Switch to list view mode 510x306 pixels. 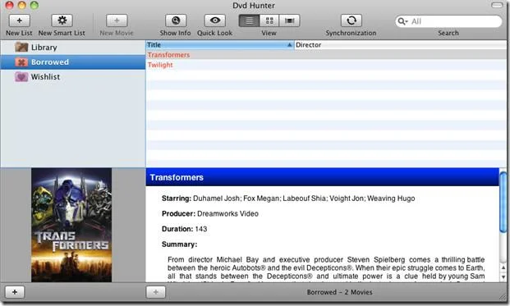pyautogui.click(x=249, y=21)
